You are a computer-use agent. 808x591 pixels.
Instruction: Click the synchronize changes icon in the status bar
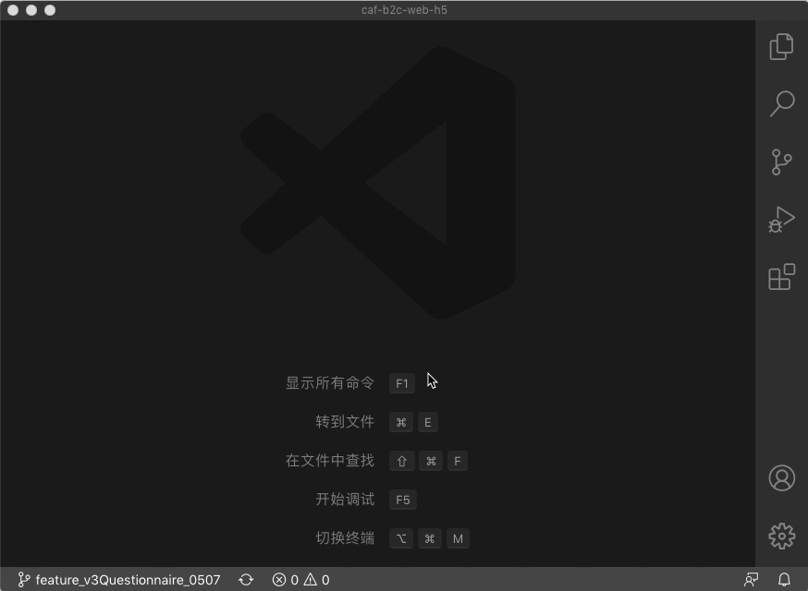pyautogui.click(x=246, y=580)
